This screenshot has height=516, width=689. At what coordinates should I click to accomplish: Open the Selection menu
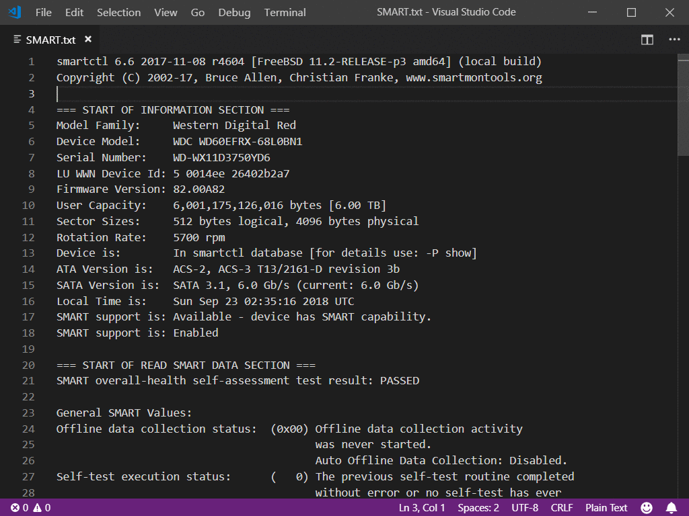coord(118,12)
